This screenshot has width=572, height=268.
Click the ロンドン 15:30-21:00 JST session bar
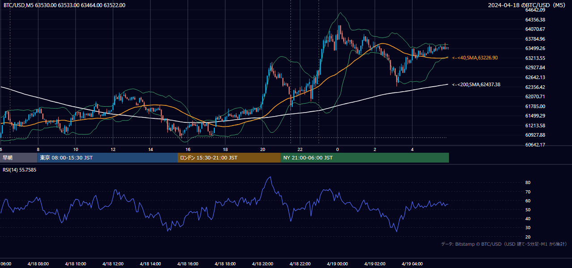[x=229, y=158]
